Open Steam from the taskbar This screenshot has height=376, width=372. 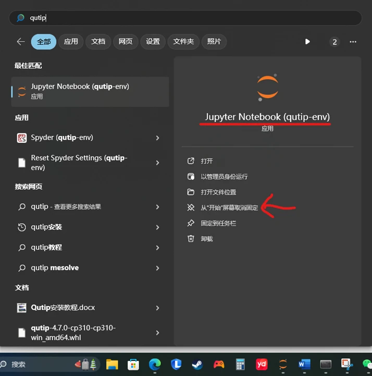pos(197,365)
